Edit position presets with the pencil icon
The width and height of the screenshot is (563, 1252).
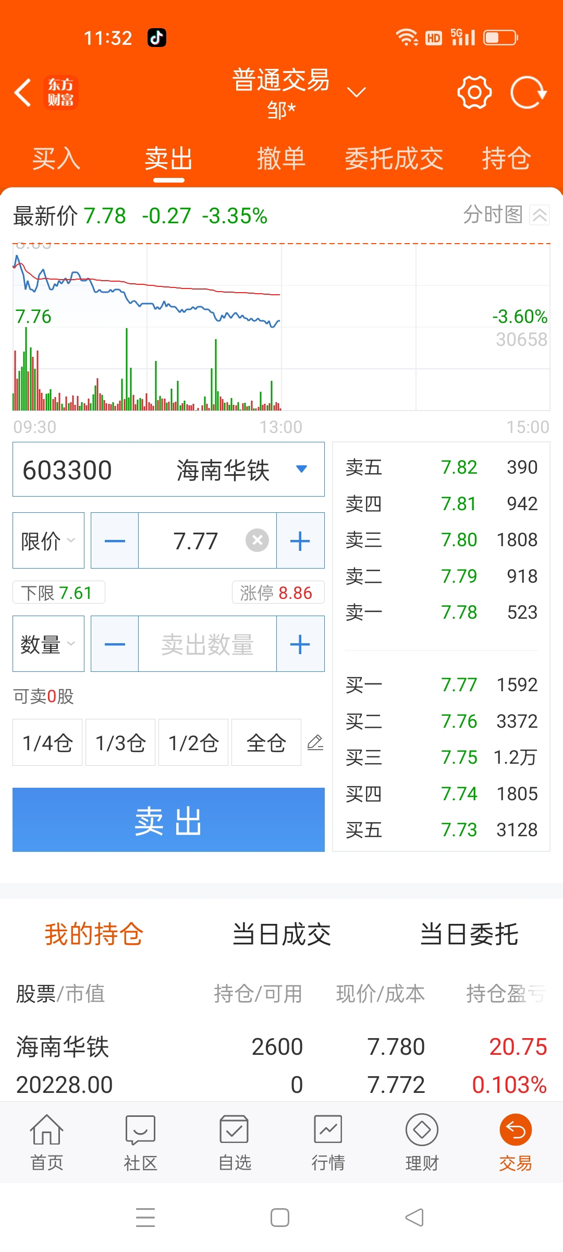click(x=315, y=742)
